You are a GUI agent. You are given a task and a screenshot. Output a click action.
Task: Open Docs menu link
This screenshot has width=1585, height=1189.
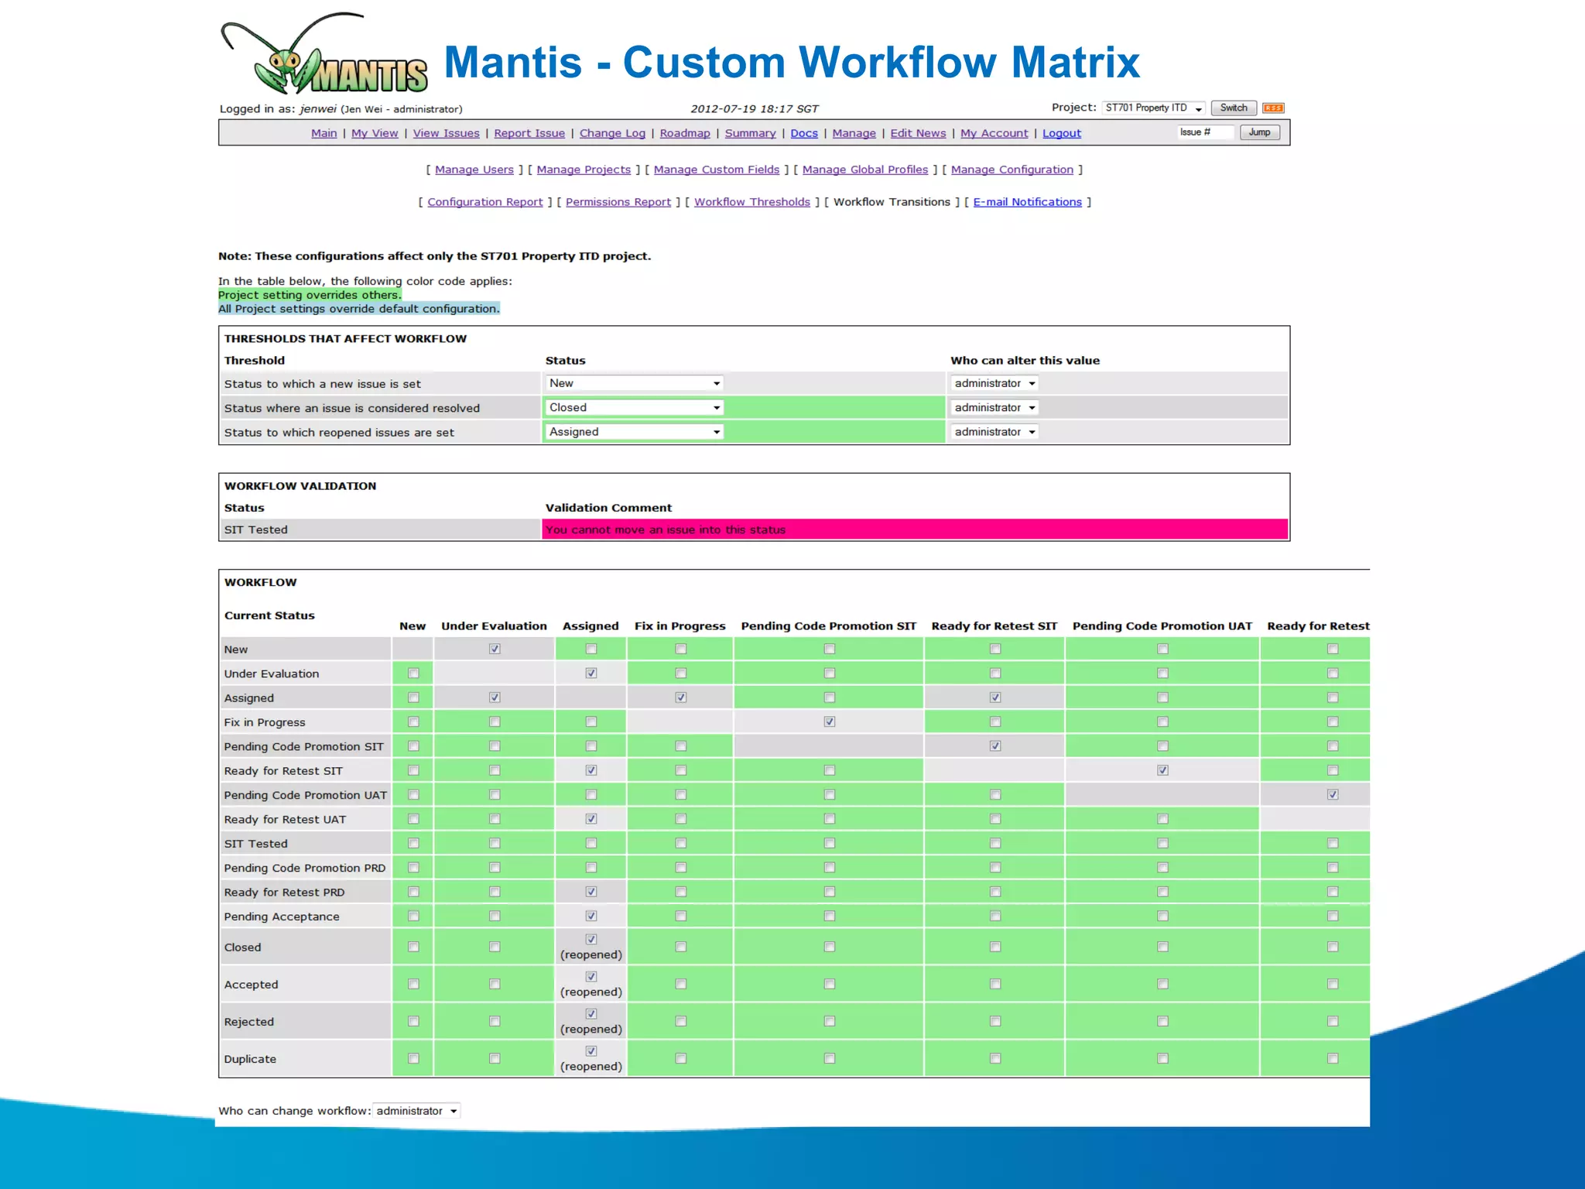(804, 133)
